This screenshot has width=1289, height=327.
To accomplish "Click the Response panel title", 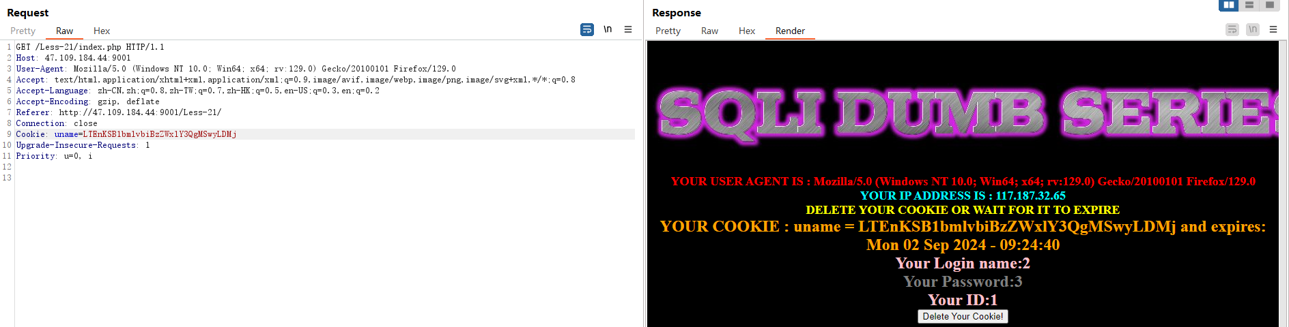I will tap(677, 12).
